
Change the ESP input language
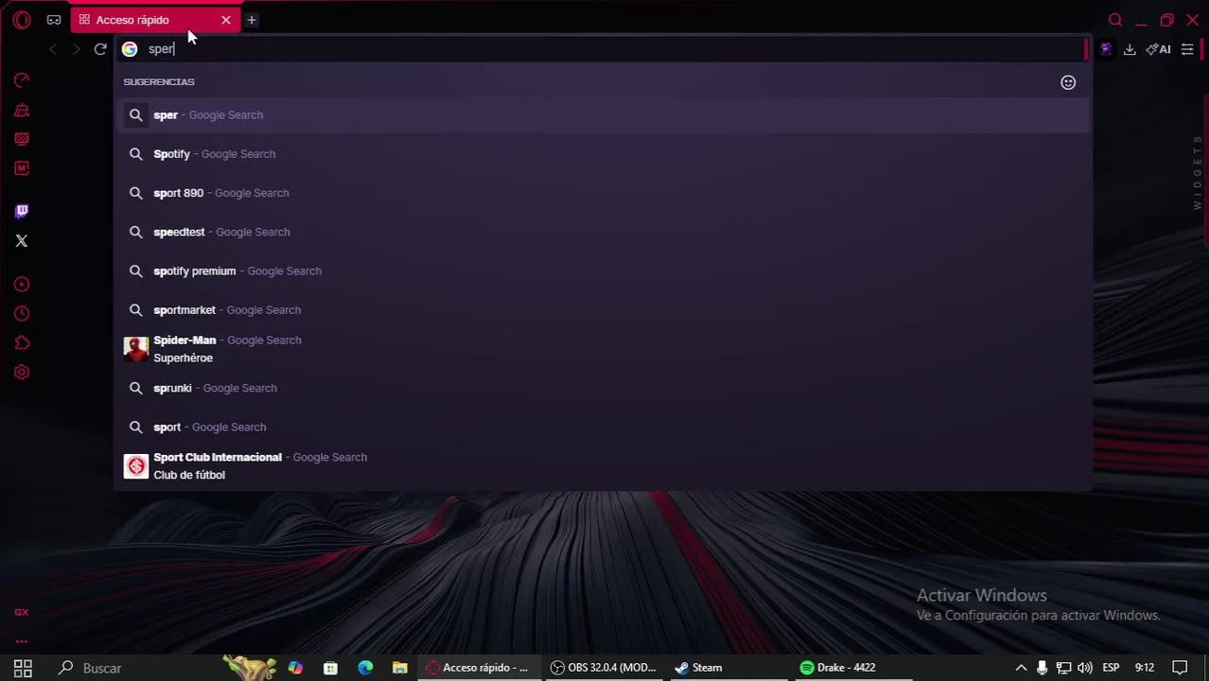(1111, 668)
